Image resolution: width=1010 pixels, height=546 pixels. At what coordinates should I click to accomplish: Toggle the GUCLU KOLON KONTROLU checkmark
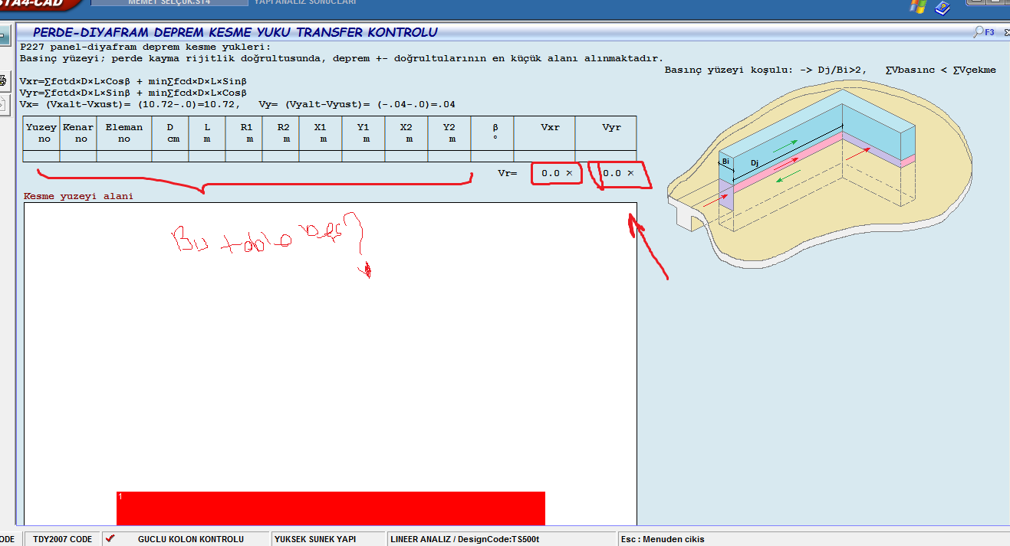[x=110, y=539]
